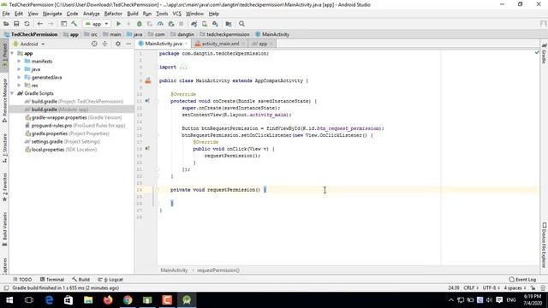Open the VCS menu
Screen dimensions: 548x308
(x=177, y=14)
